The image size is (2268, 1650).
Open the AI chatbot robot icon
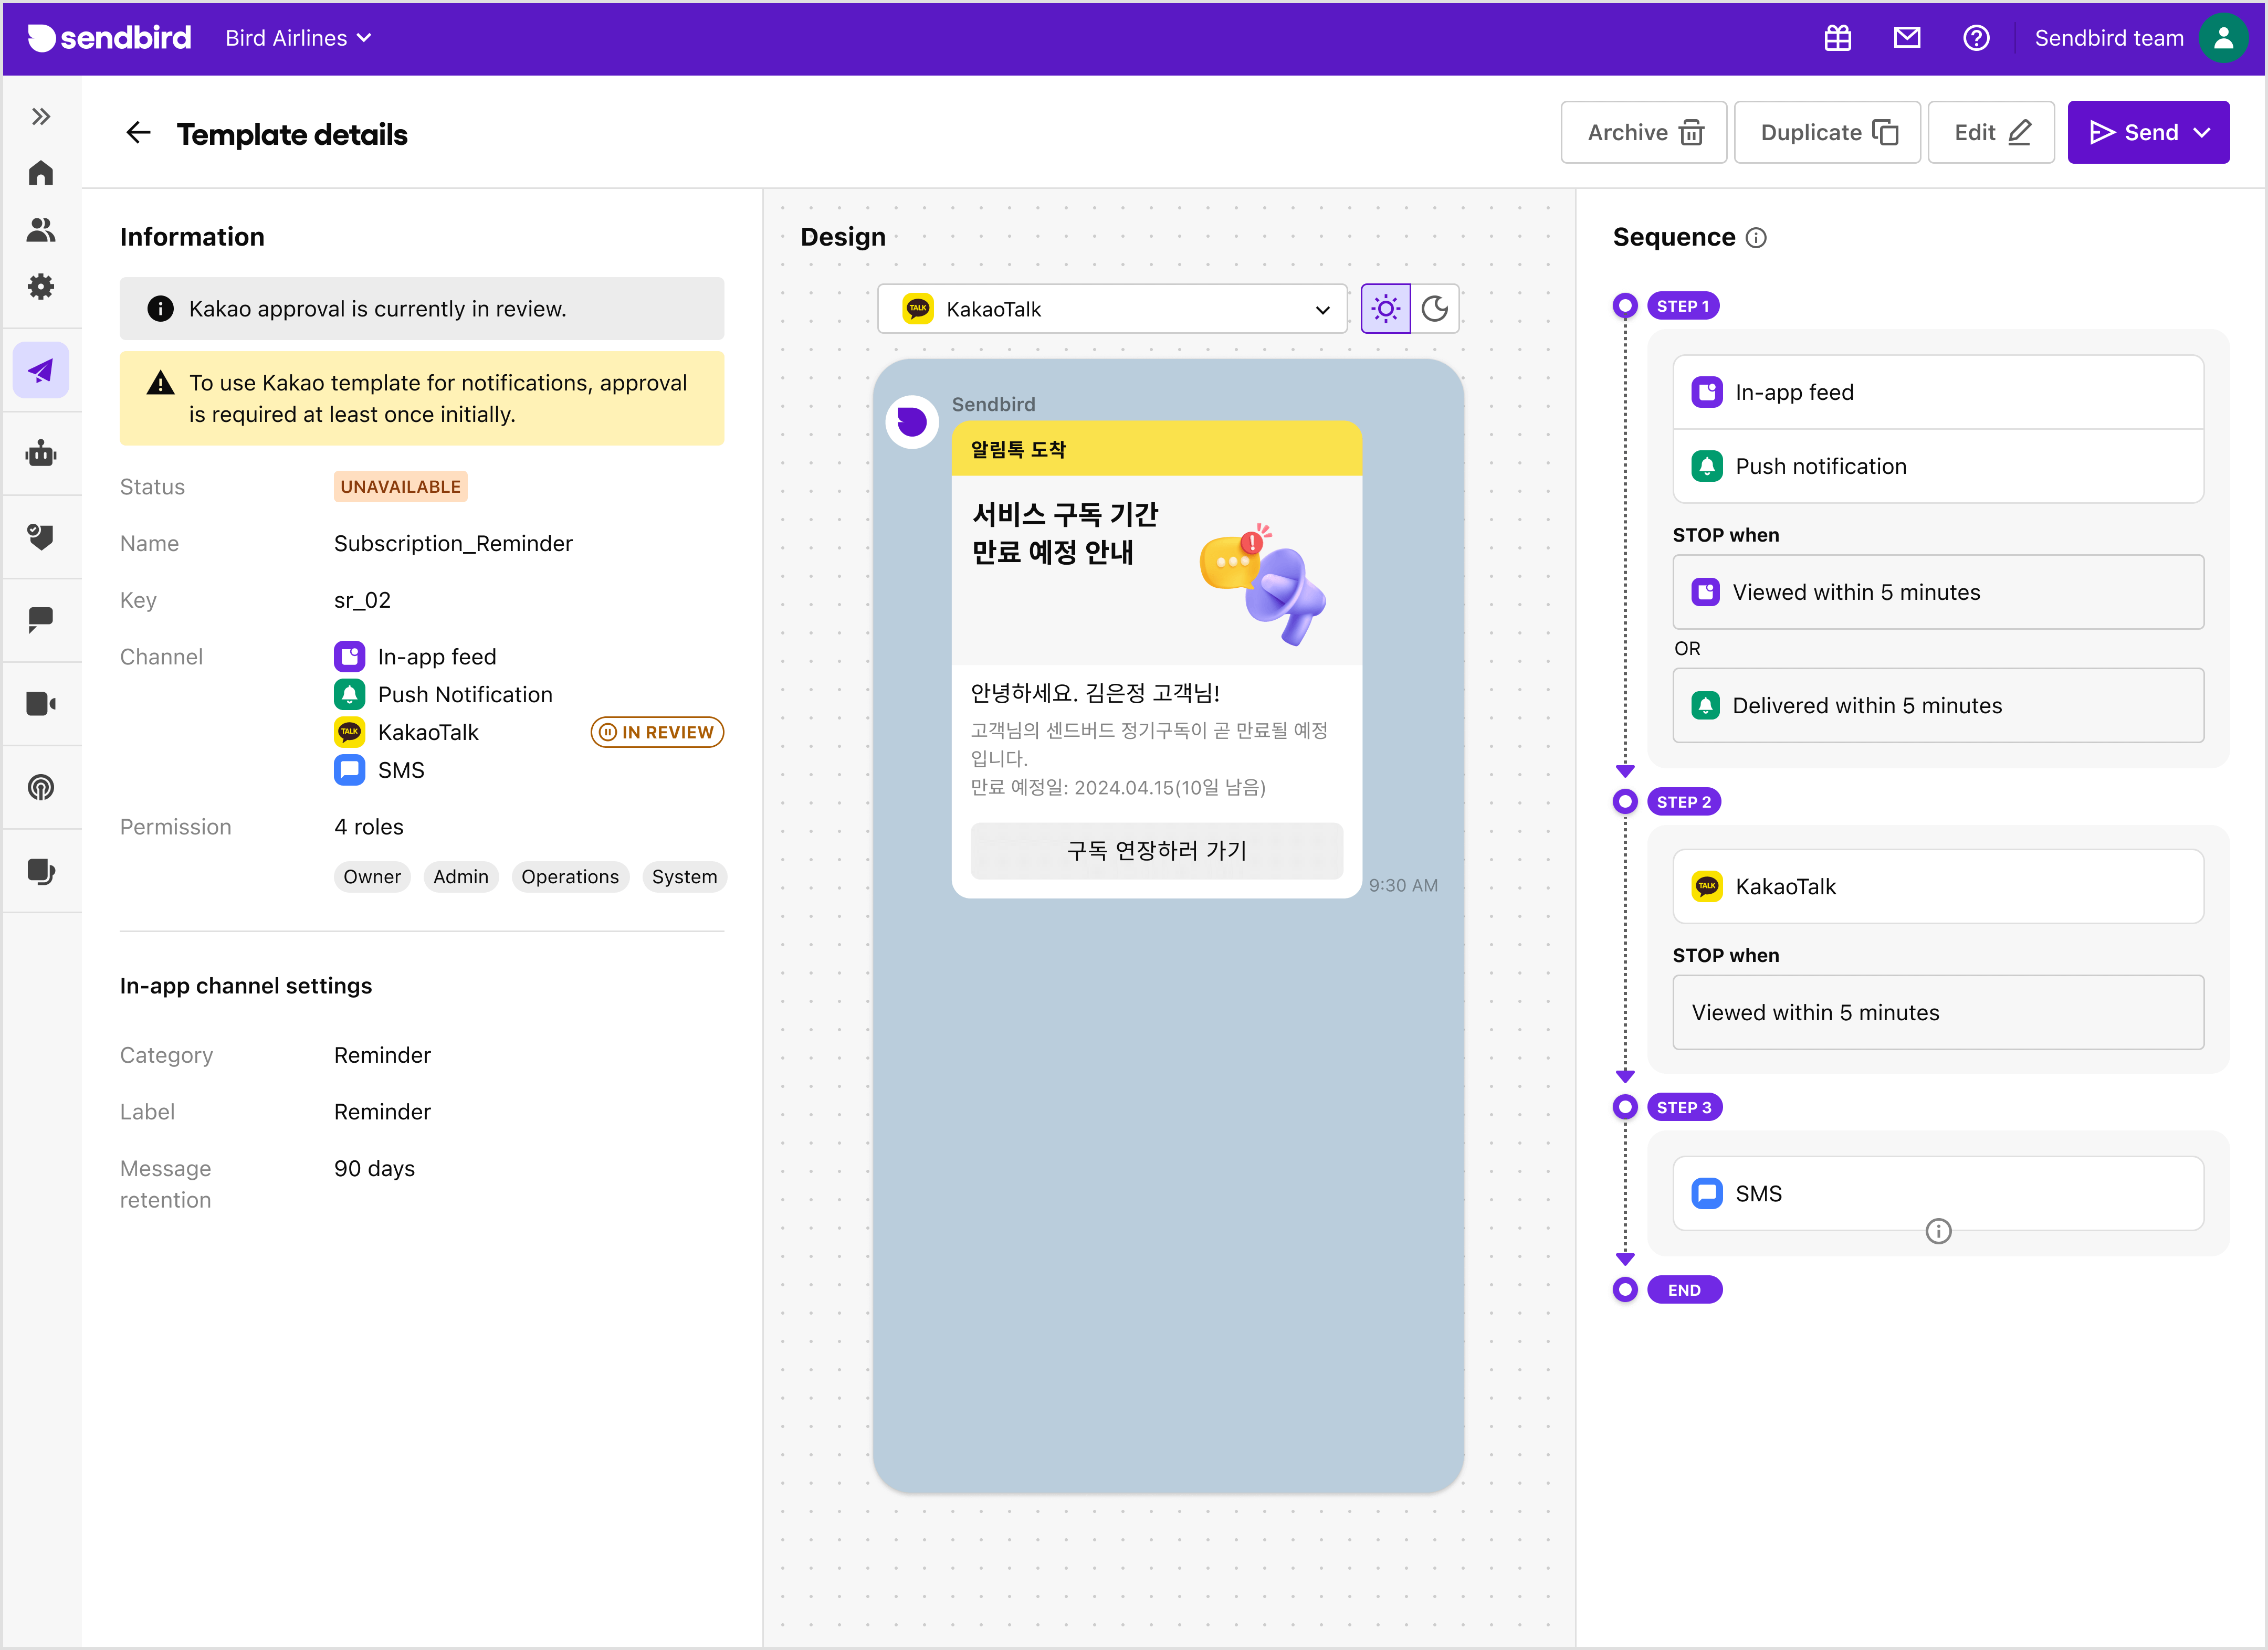click(x=41, y=454)
